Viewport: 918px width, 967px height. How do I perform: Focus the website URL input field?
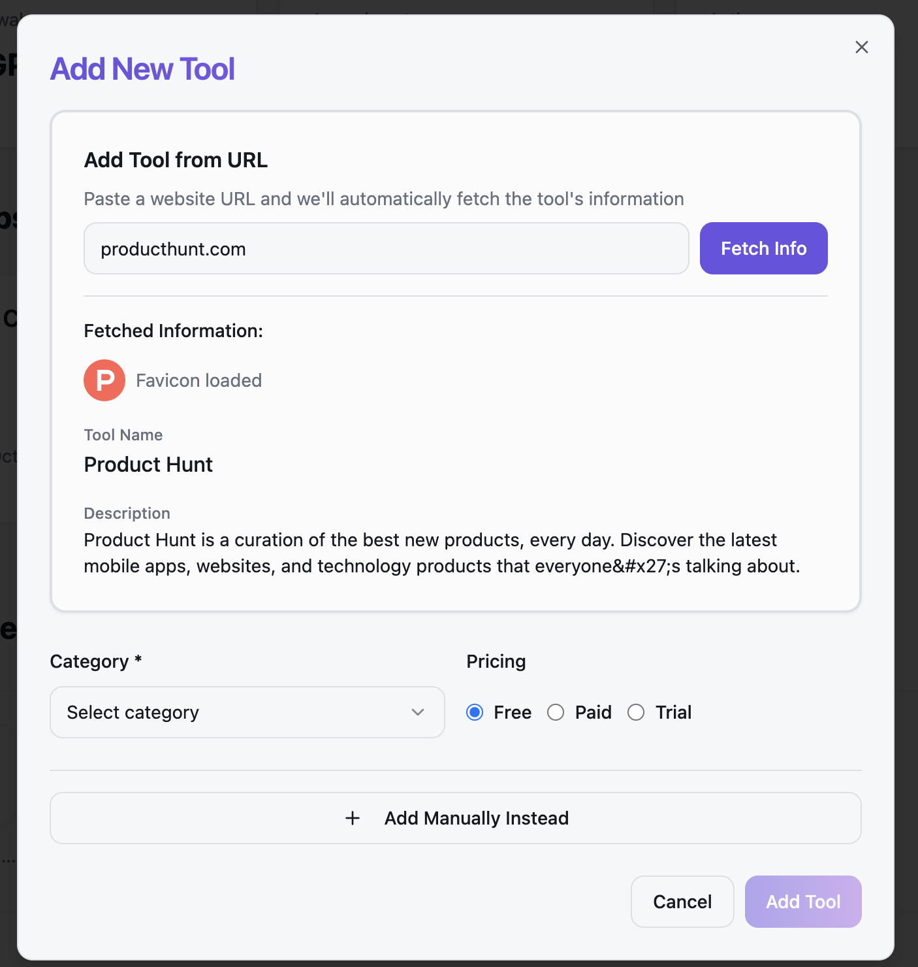pyautogui.click(x=386, y=249)
